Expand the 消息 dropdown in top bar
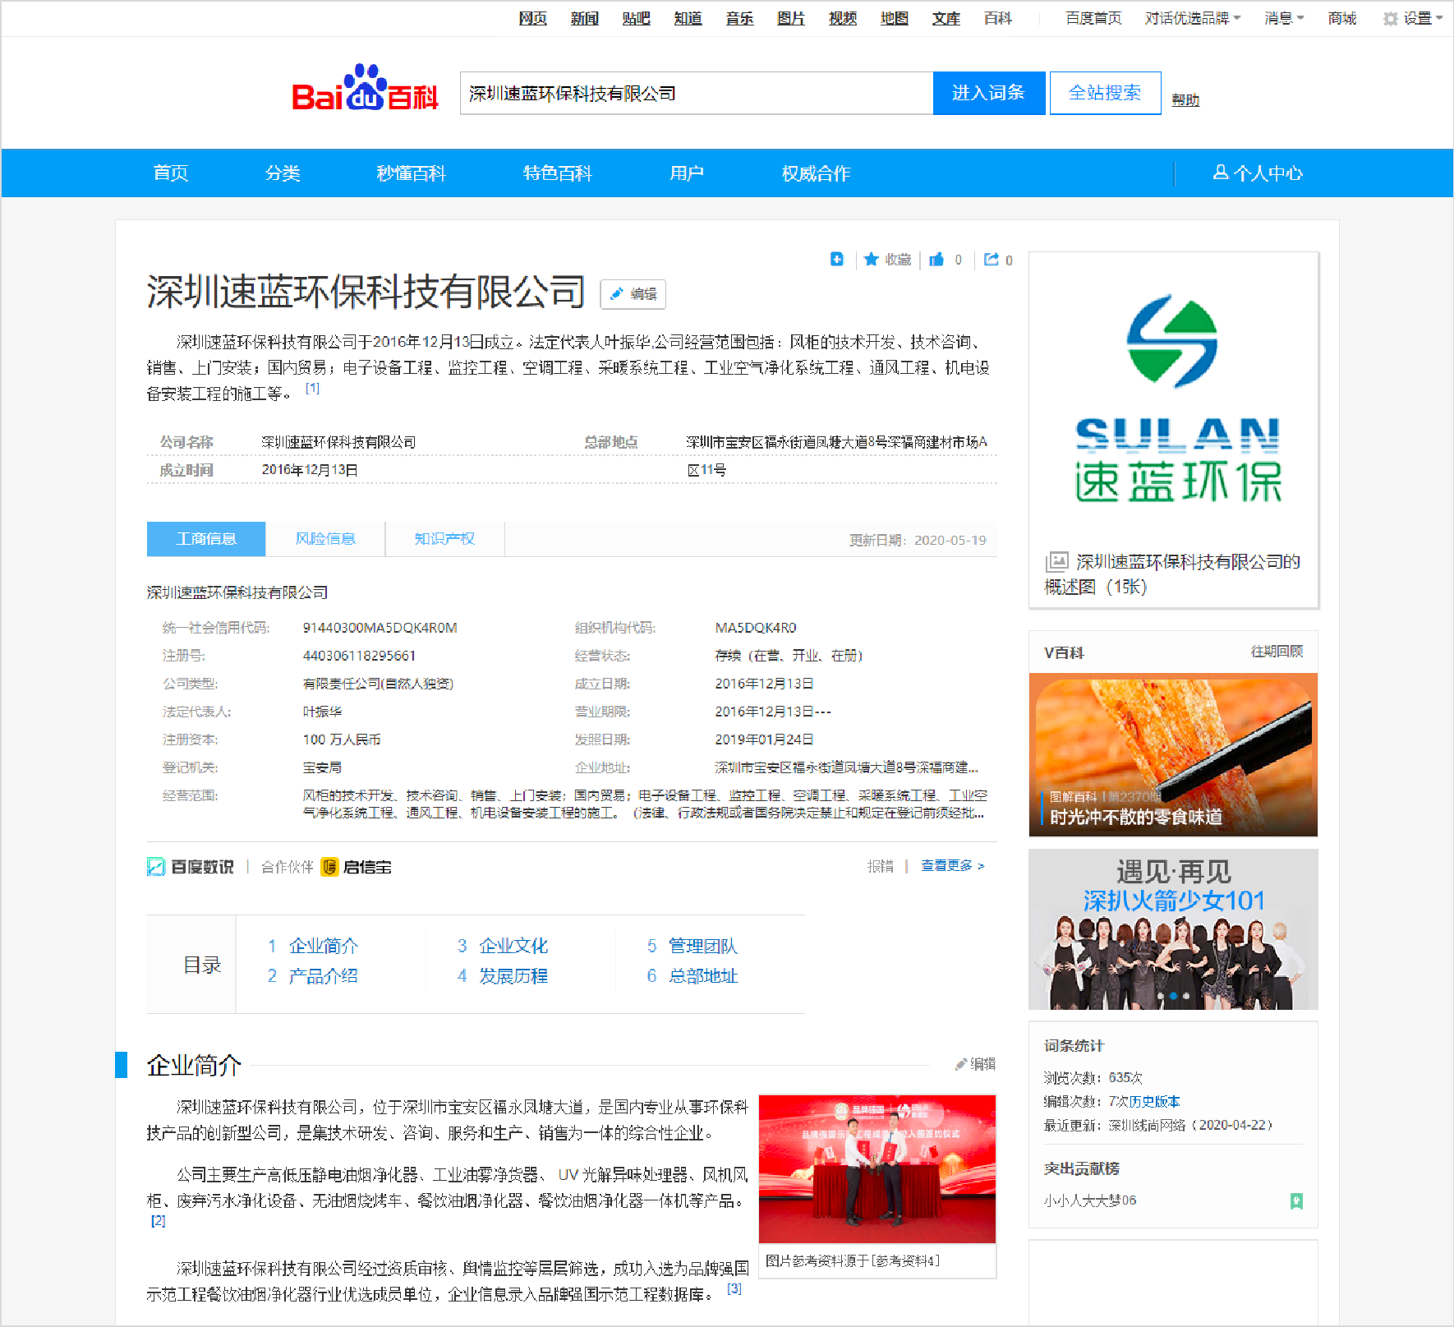1454x1327 pixels. (1284, 19)
